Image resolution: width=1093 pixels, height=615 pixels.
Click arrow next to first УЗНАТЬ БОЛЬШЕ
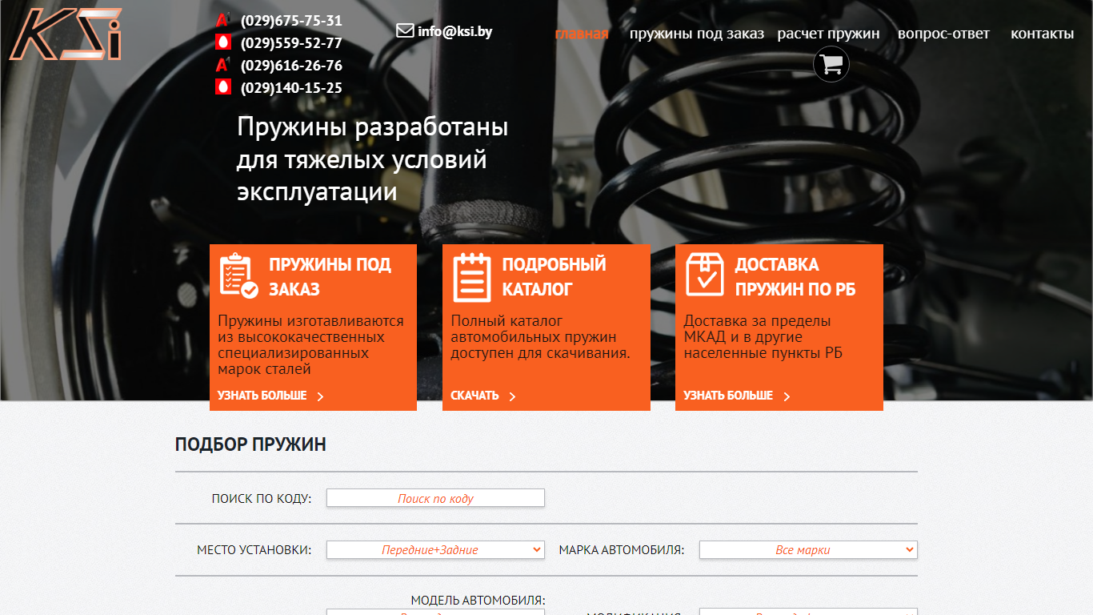point(320,396)
